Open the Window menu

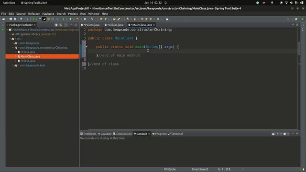pyautogui.click(x=94, y=14)
